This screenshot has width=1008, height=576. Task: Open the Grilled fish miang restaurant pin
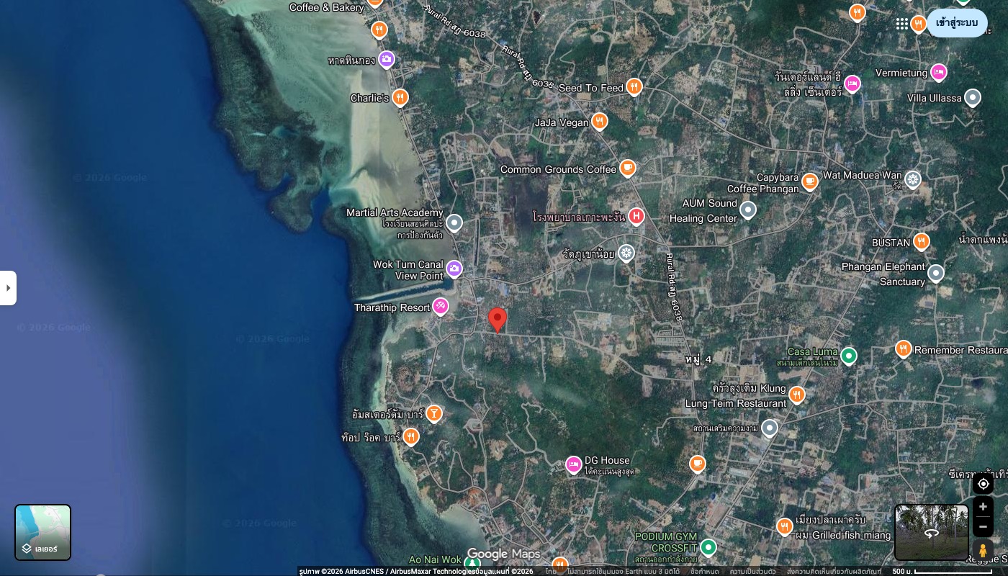785,526
